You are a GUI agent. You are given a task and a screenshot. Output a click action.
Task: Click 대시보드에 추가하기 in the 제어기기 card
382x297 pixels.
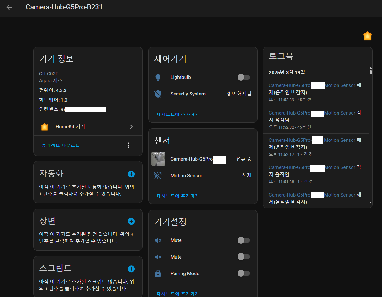[178, 115]
